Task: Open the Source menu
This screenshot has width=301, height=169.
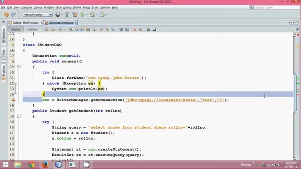Action: tap(38, 8)
